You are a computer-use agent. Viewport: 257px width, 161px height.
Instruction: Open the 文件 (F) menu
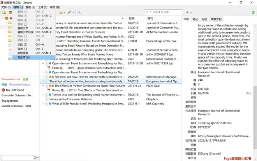tap(6, 7)
